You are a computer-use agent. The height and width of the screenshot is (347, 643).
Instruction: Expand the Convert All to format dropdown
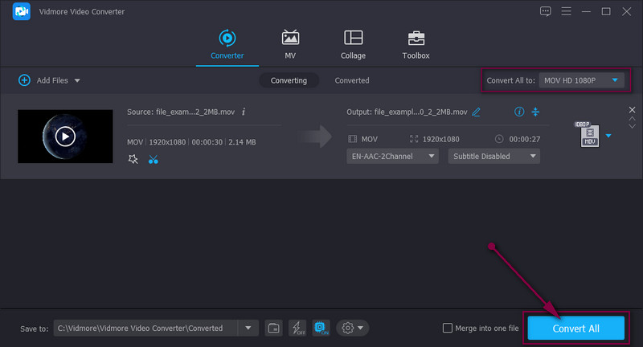[581, 80]
